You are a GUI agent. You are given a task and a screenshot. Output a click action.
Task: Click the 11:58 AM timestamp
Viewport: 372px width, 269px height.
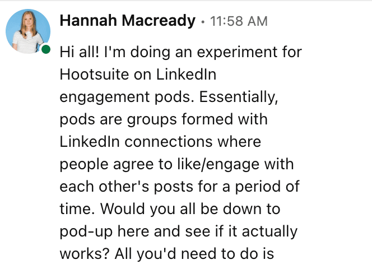point(238,22)
